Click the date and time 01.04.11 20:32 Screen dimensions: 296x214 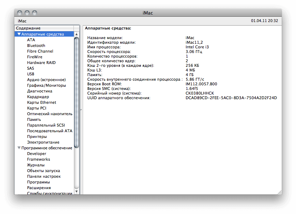click(x=265, y=21)
